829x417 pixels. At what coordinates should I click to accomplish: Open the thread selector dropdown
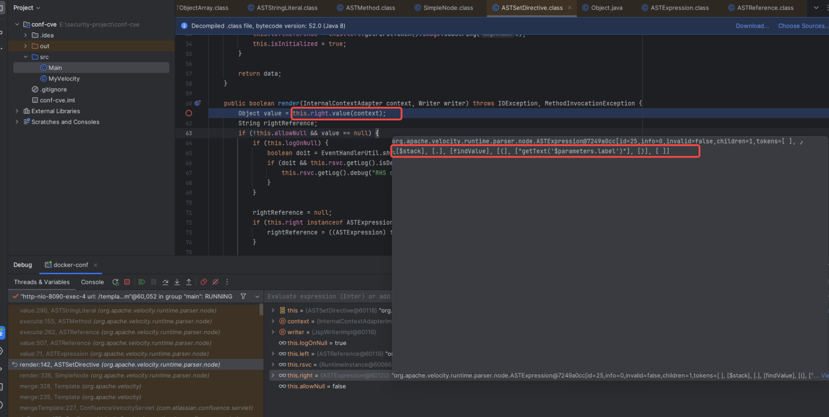coord(257,296)
